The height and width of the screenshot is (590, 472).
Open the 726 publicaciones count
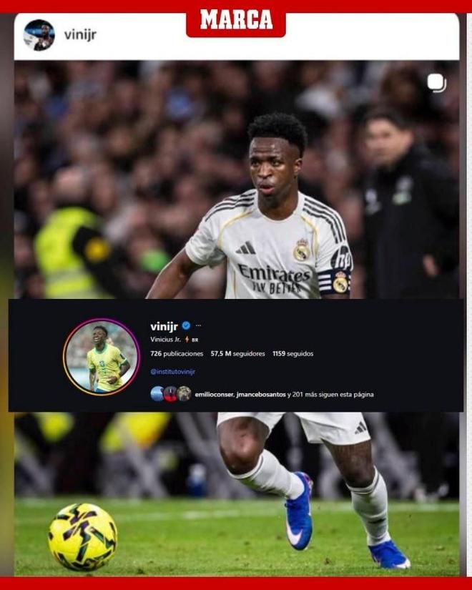[177, 354]
